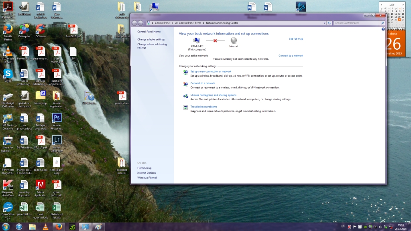This screenshot has width=411, height=231.
Task: Go to Control Panel Home
Action: coord(149,32)
